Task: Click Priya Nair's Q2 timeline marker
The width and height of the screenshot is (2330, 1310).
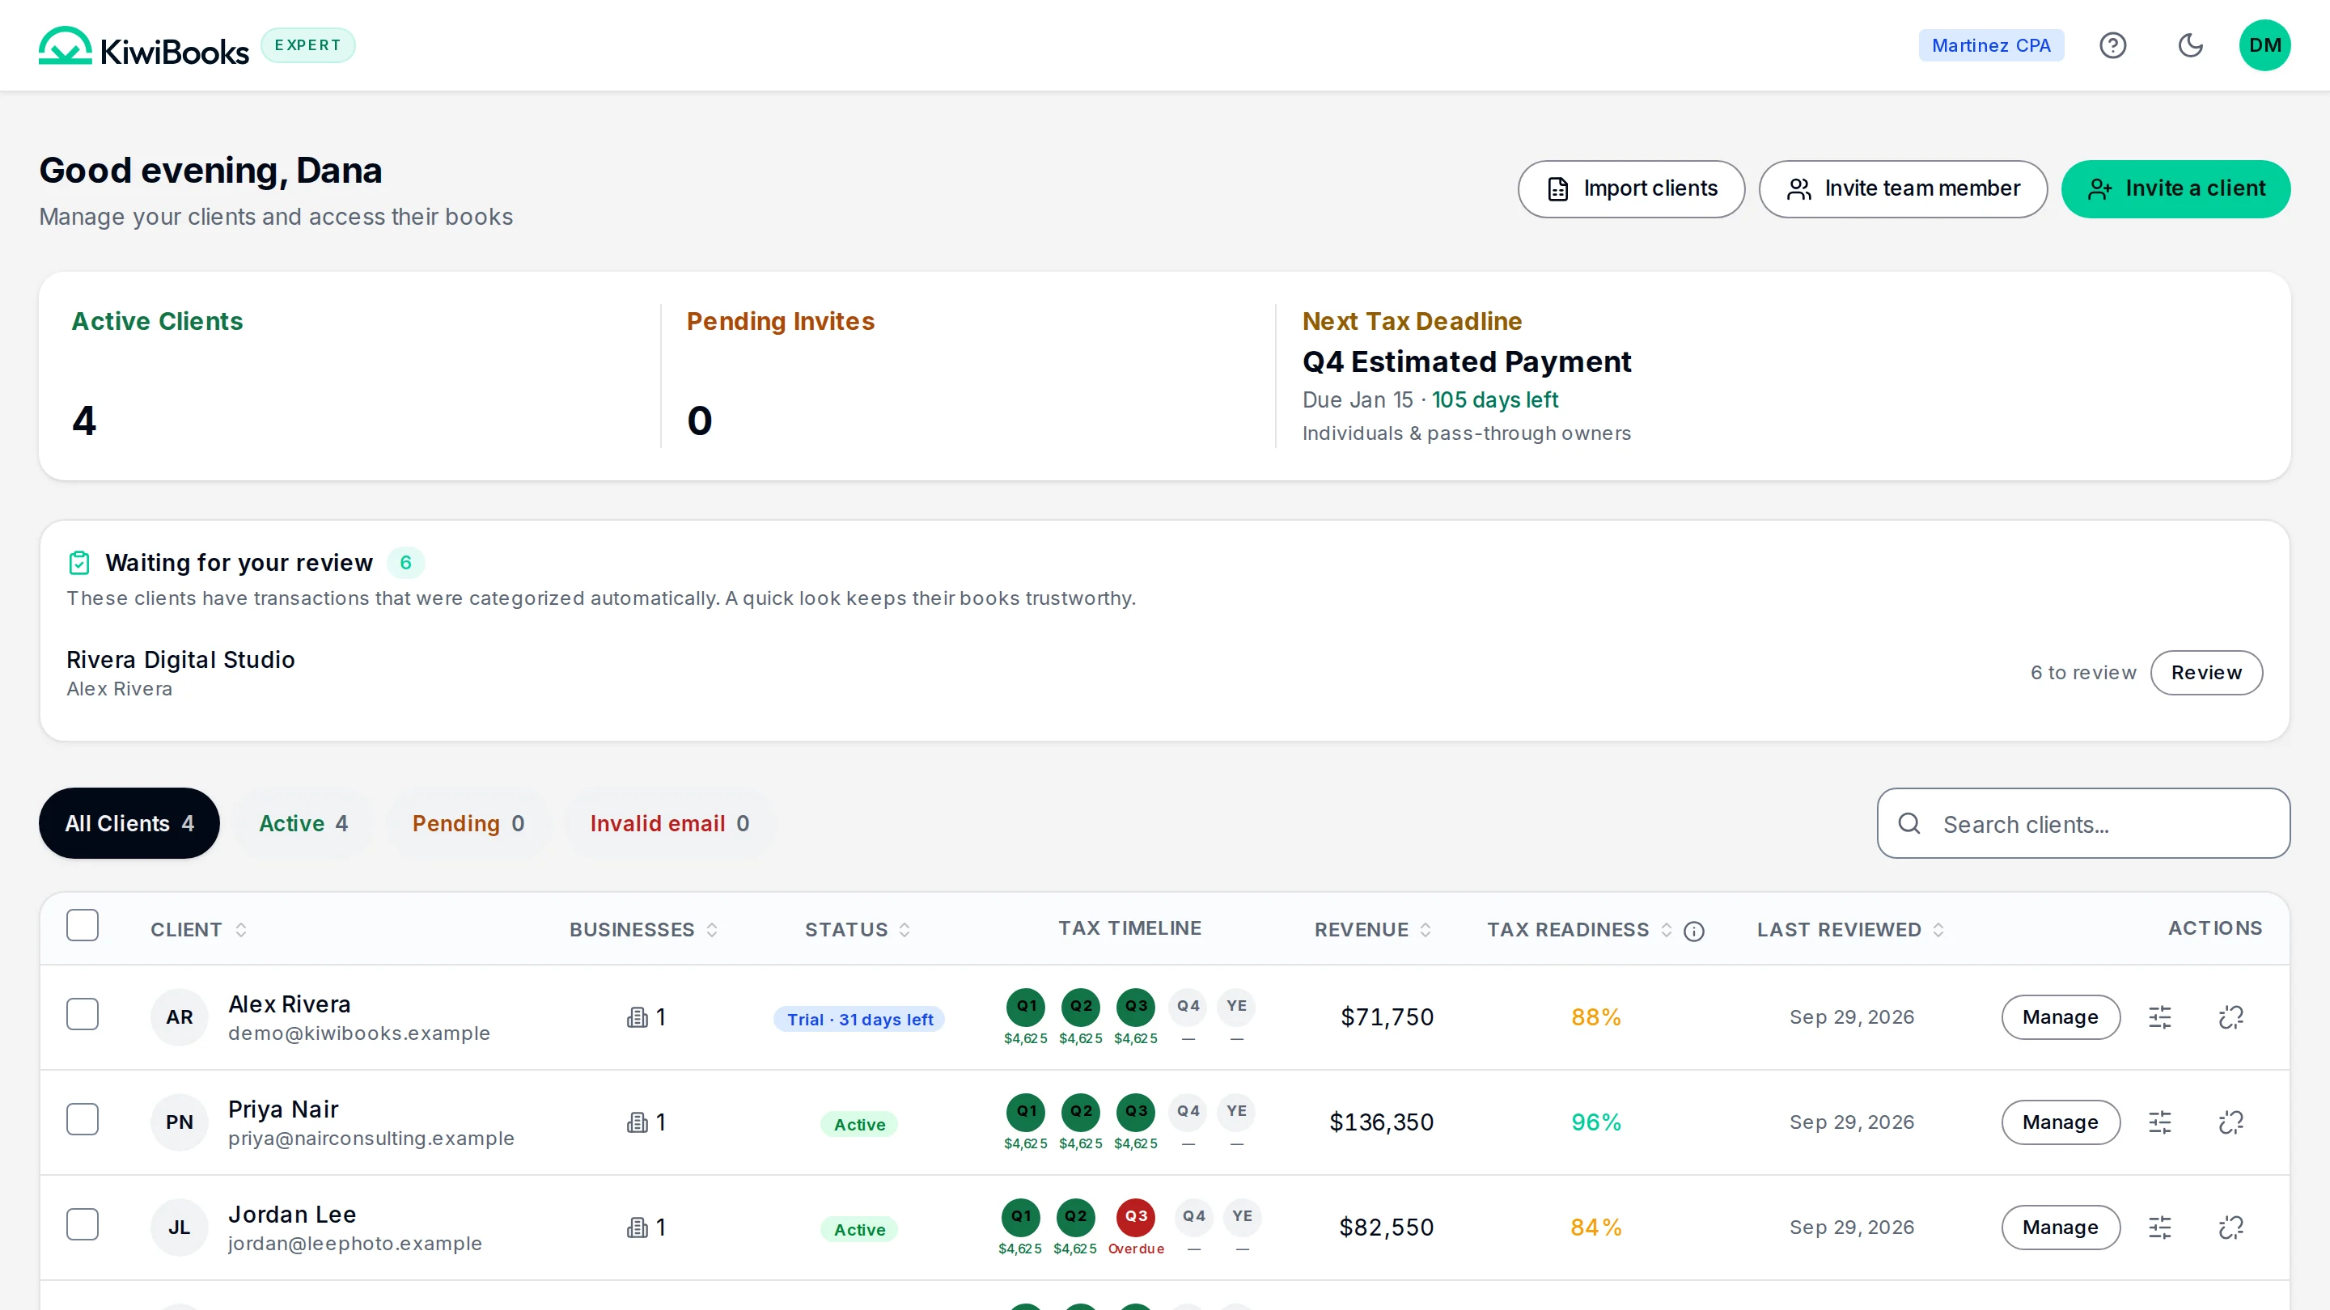Action: [1081, 1111]
